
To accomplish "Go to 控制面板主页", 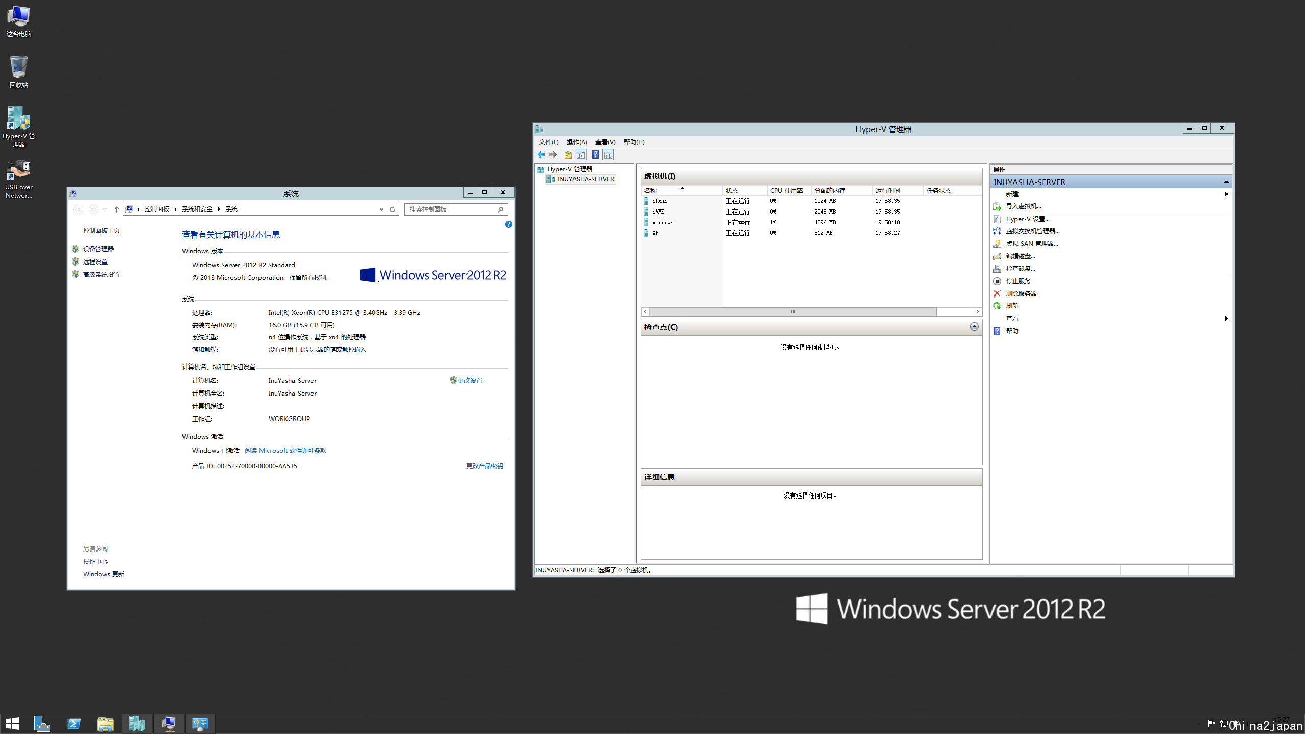I will (101, 230).
